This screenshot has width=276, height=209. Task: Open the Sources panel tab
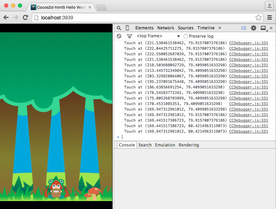tap(185, 28)
